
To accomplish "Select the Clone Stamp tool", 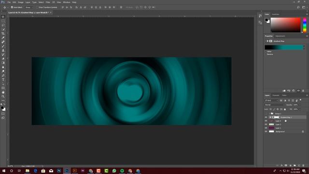I will point(3,50).
